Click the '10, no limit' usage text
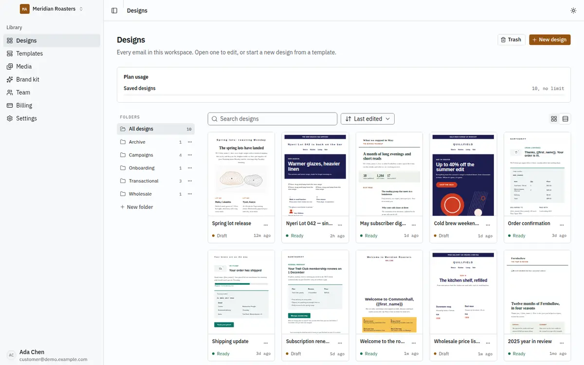This screenshot has width=584, height=365. coord(548,89)
